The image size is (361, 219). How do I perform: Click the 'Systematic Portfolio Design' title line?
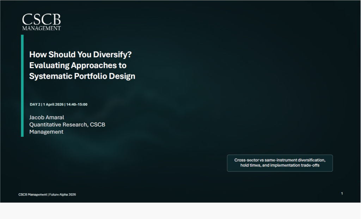pyautogui.click(x=82, y=76)
